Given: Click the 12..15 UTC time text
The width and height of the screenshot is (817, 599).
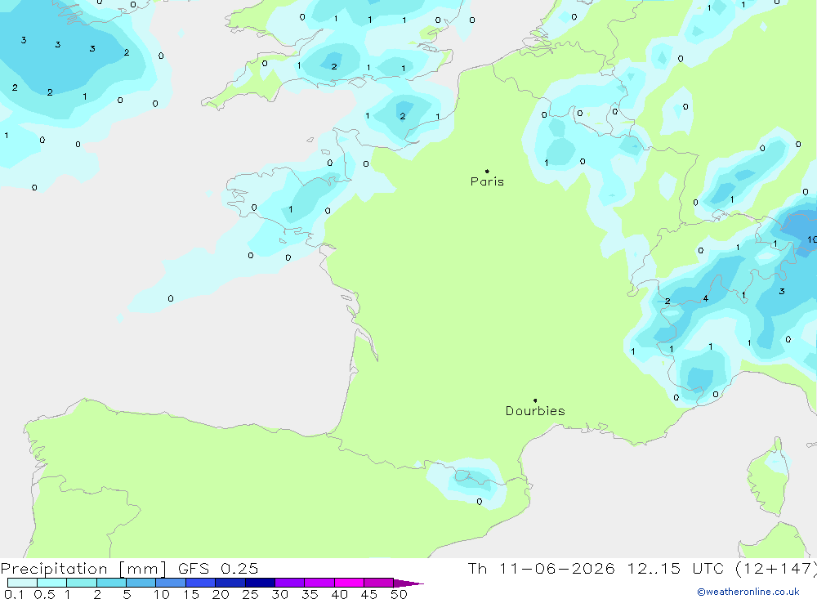Looking at the screenshot, I should (676, 568).
